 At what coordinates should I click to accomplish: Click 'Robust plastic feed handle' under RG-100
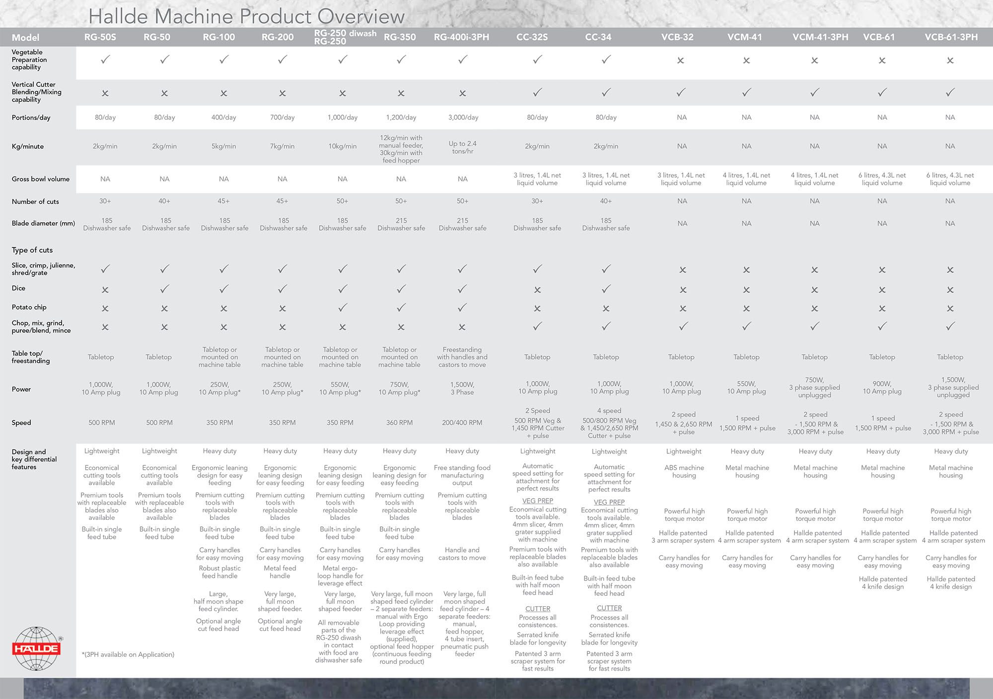tap(219, 572)
